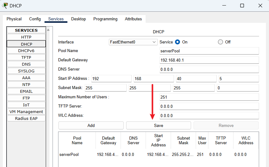Minimize the DHCP window

pos(224,6)
